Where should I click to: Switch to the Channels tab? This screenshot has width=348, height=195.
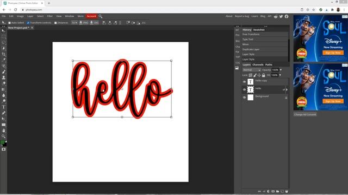[x=258, y=65]
